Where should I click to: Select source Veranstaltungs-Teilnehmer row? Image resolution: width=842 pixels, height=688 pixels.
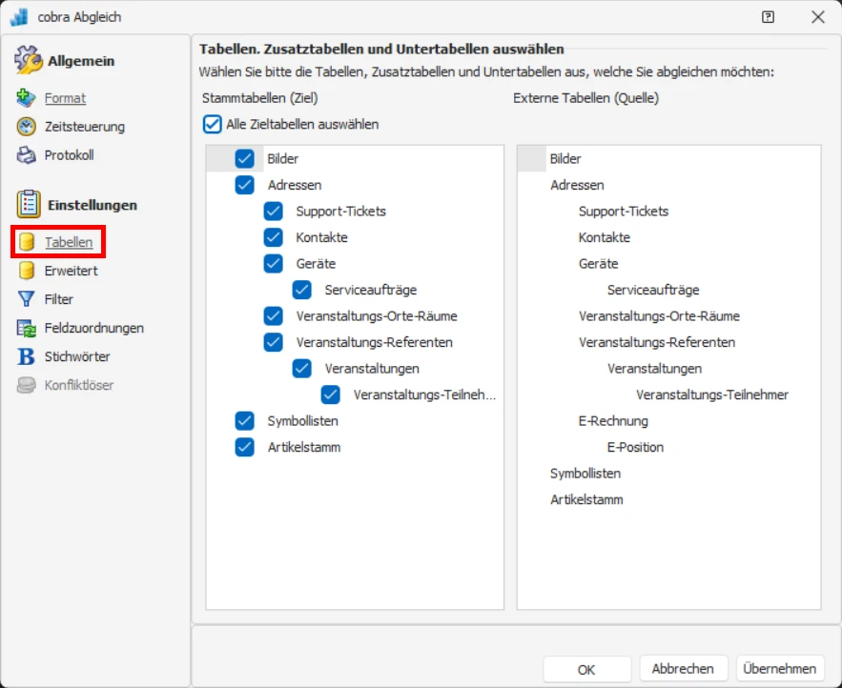[x=712, y=395]
